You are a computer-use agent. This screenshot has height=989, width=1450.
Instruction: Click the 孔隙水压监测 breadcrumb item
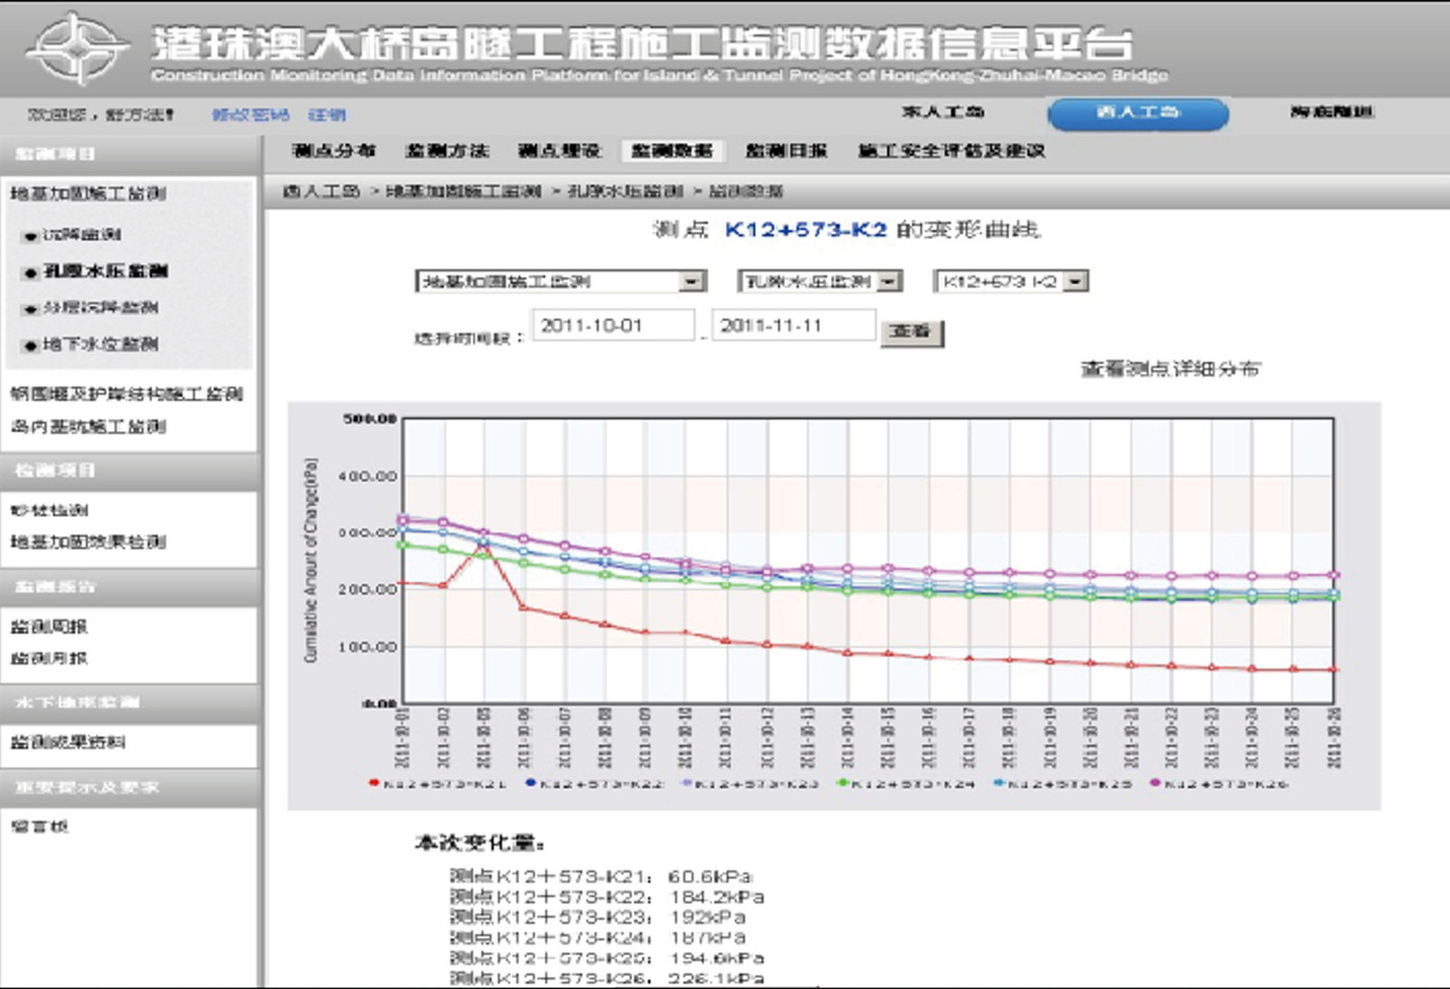point(625,192)
